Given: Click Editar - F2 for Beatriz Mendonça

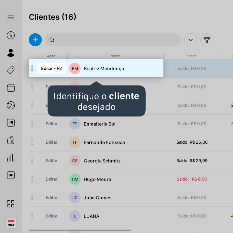Looking at the screenshot, I should pos(51,68).
